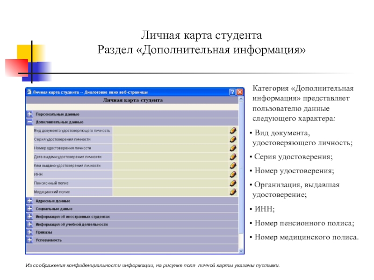Click the Пенсионный полис value field
Screen dimensions: 374x280
point(171,183)
